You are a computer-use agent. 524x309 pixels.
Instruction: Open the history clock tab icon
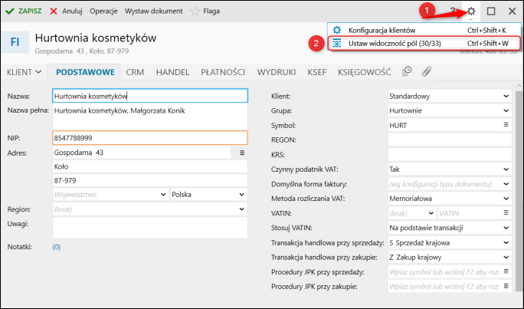(x=408, y=71)
